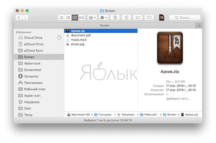Click the Edit Tags toolbar button
This screenshot has width=216, height=143.
coord(138,18)
